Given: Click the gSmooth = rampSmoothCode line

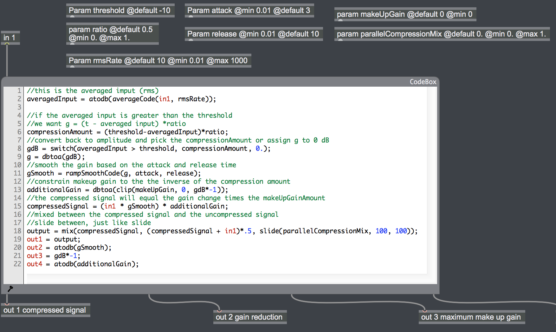Looking at the screenshot, I should 114,173.
